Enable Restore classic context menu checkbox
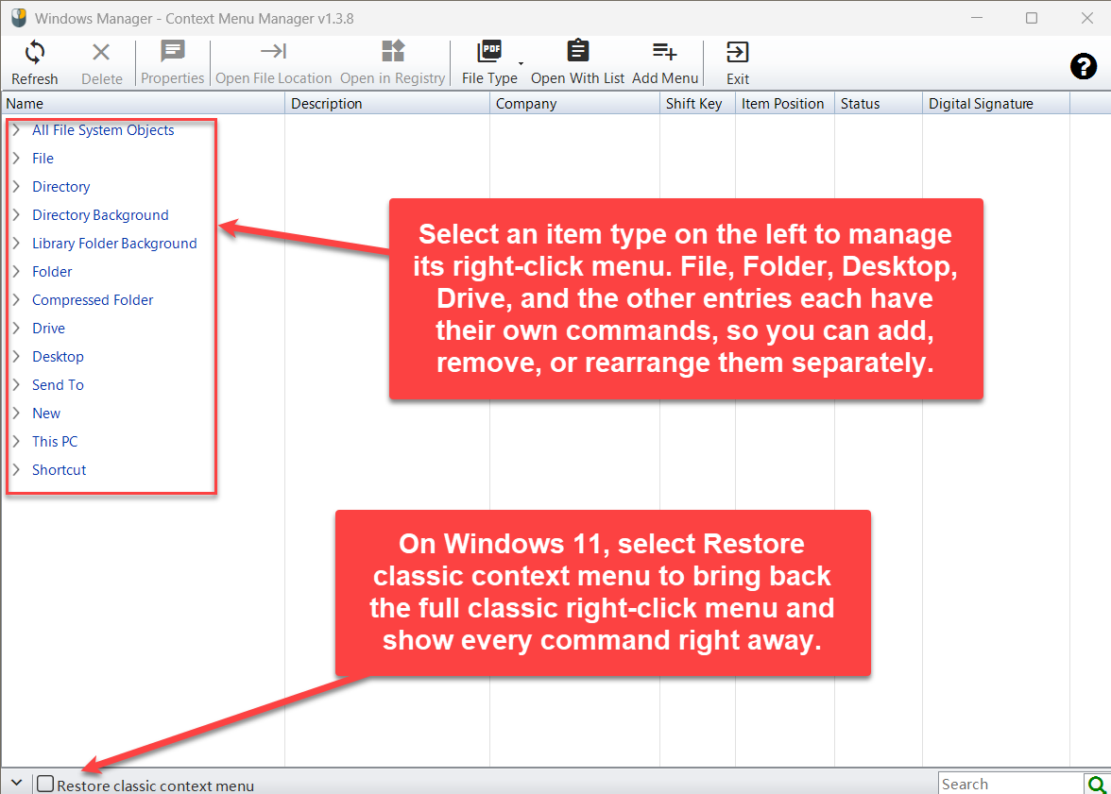The height and width of the screenshot is (794, 1111). [x=45, y=784]
